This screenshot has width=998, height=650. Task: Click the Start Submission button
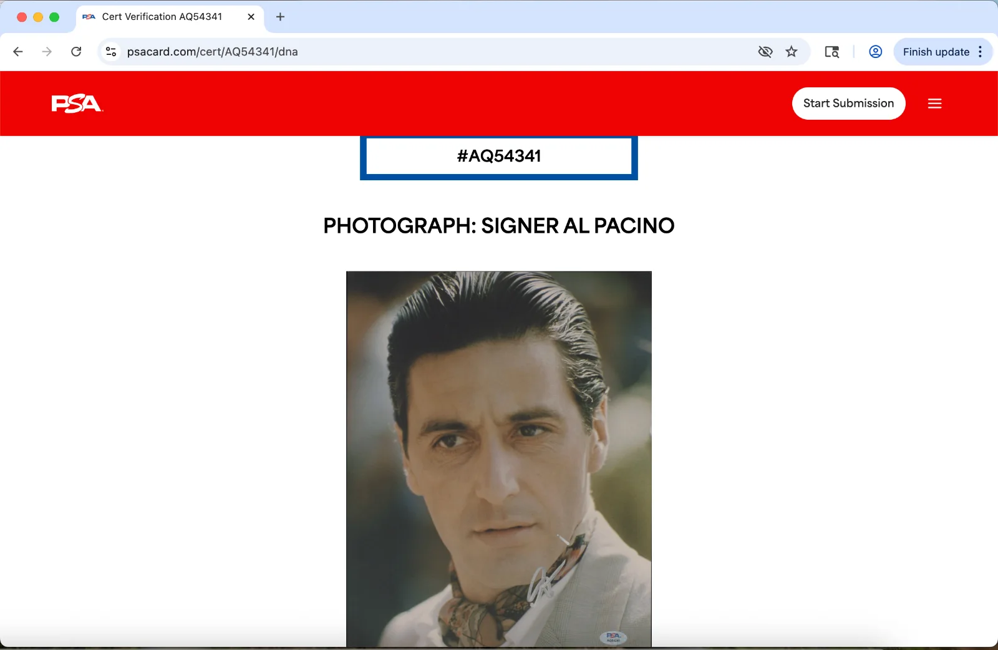(848, 104)
